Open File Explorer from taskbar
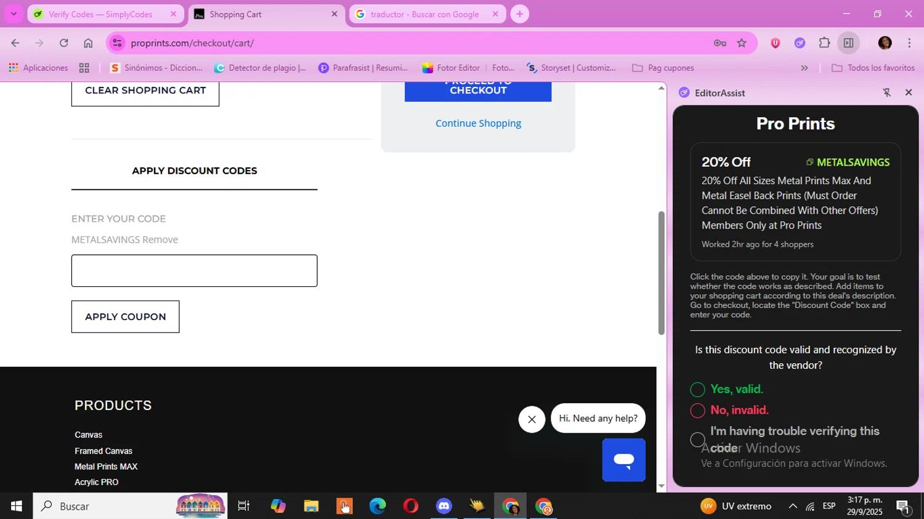Image resolution: width=924 pixels, height=519 pixels. 311,506
